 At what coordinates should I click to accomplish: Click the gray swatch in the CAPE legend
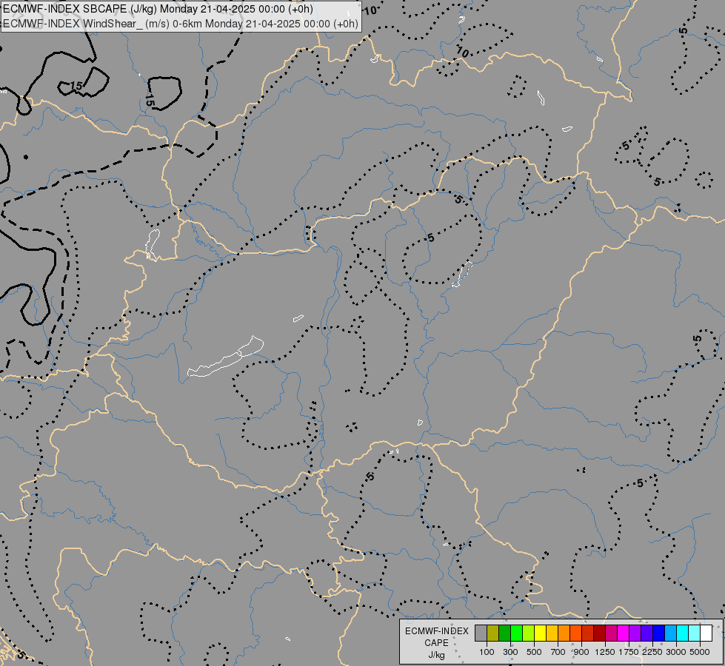coord(481,633)
